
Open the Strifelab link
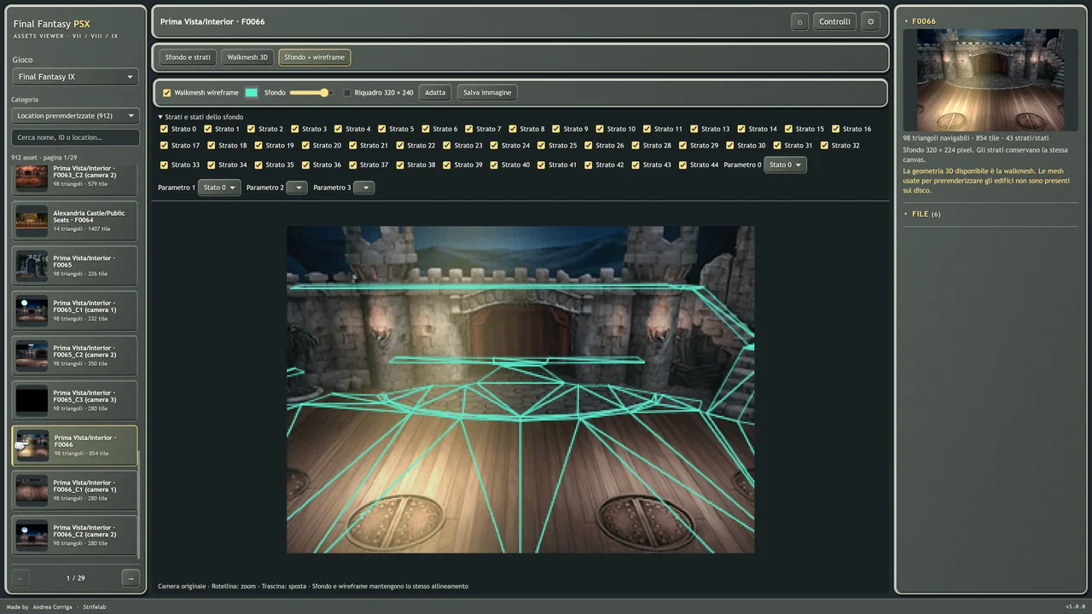95,606
